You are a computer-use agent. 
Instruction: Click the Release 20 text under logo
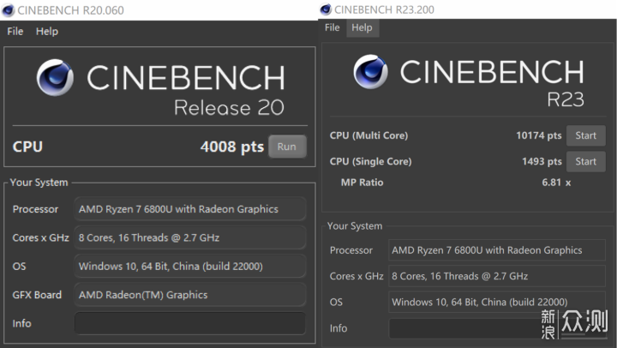pyautogui.click(x=229, y=108)
